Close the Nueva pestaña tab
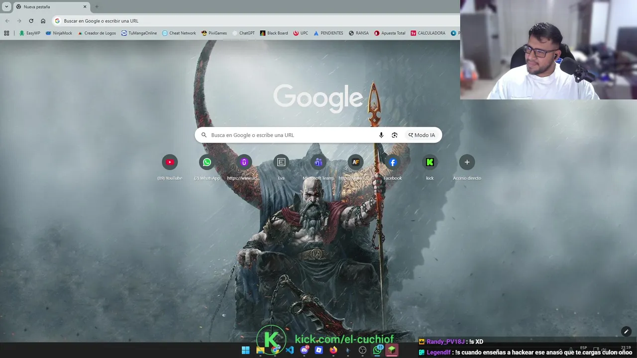The height and width of the screenshot is (358, 637). pyautogui.click(x=85, y=7)
